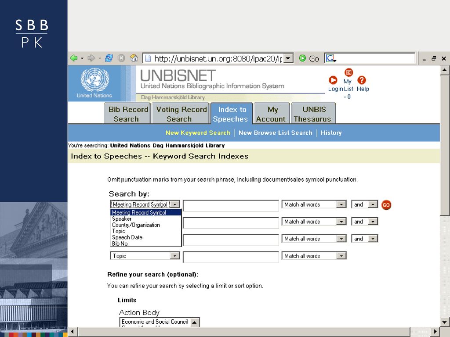Collapse the Meeting Record Symbol search-by dropdown
Screen dimensions: 450x337
(175, 204)
